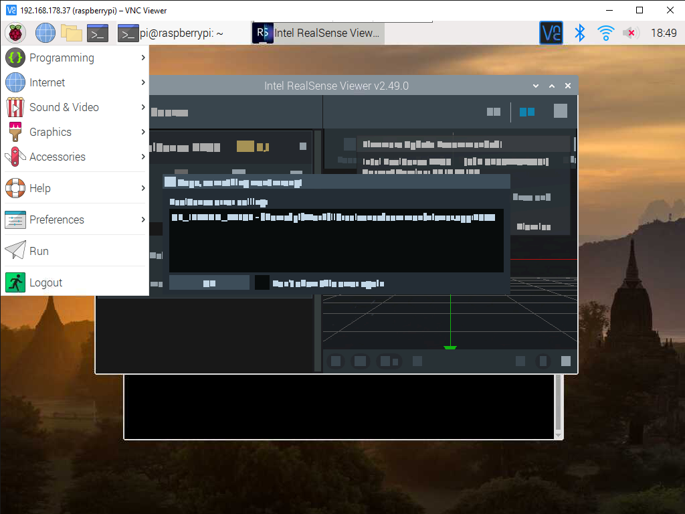The image size is (685, 514).
Task: Open the File Manager folder icon
Action: click(x=71, y=33)
